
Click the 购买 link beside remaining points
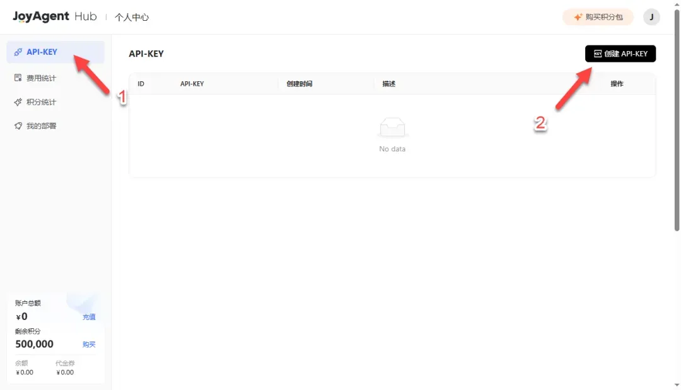point(89,345)
